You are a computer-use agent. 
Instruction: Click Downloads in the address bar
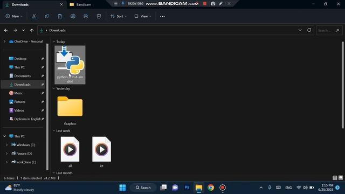(58, 30)
